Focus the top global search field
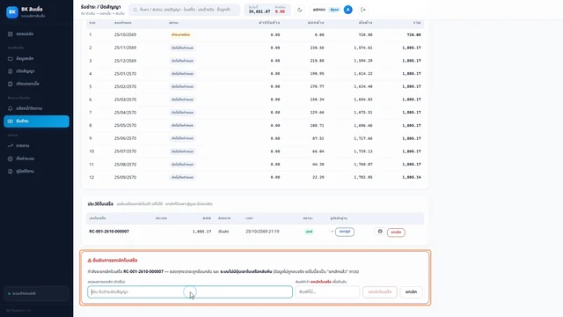The height and width of the screenshot is (317, 563). 184,10
